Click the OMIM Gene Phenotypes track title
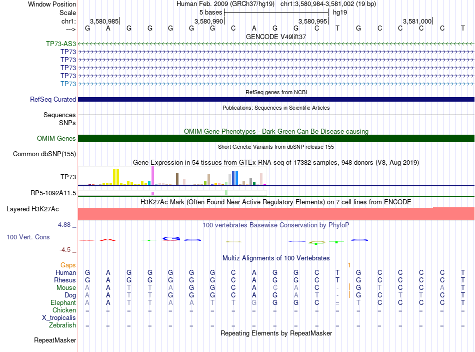Image resolution: width=475 pixels, height=352 pixels. (276, 131)
